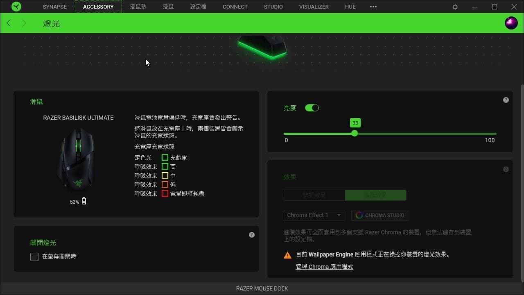The height and width of the screenshot is (295, 524).
Task: Open the HUE tab
Action: click(350, 7)
